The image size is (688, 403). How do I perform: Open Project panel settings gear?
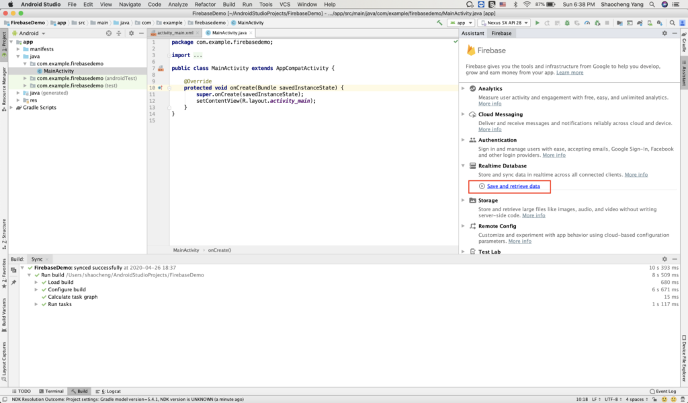coord(131,34)
